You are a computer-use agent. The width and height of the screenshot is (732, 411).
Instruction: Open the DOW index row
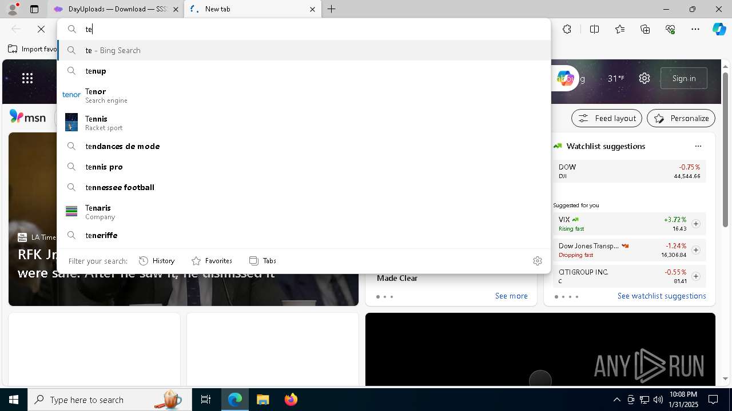(629, 171)
